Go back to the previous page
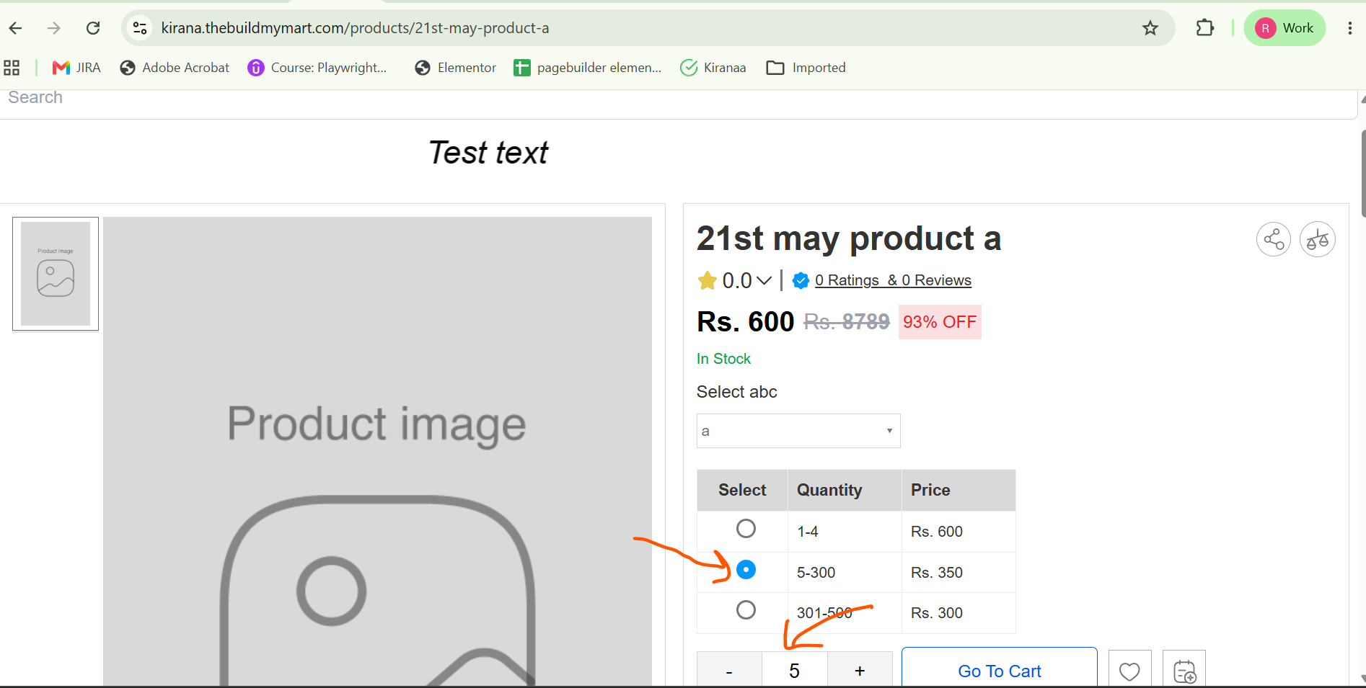Screen dimensions: 1366x688 (x=16, y=28)
